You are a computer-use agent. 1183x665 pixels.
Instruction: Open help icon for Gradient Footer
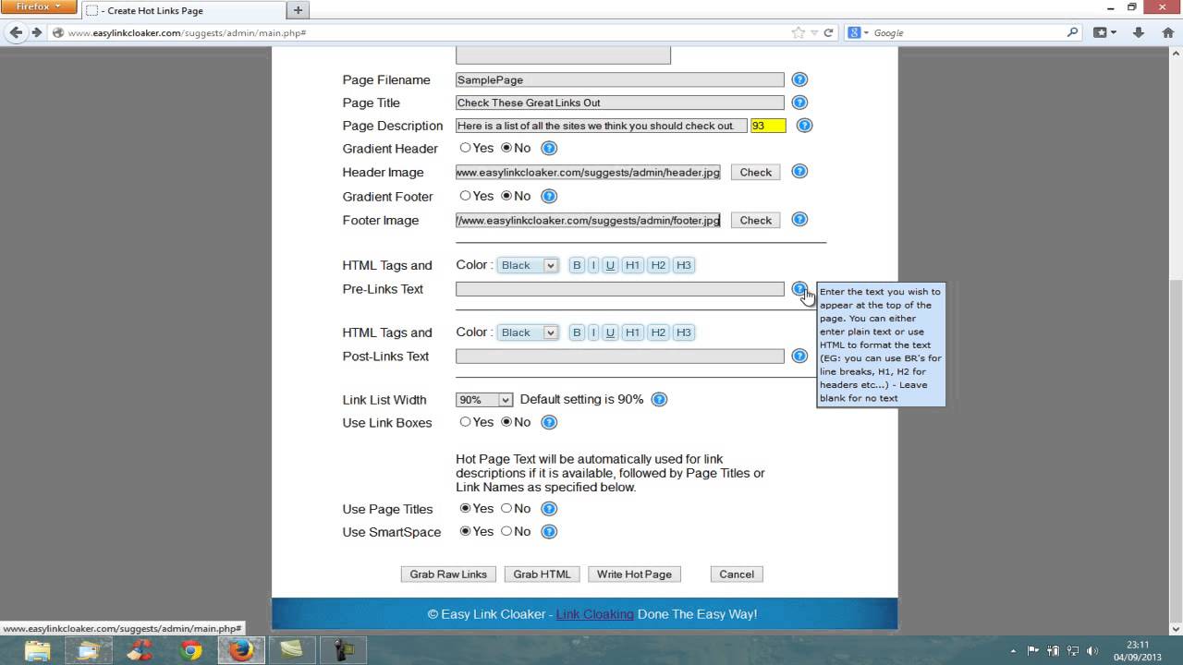point(549,196)
